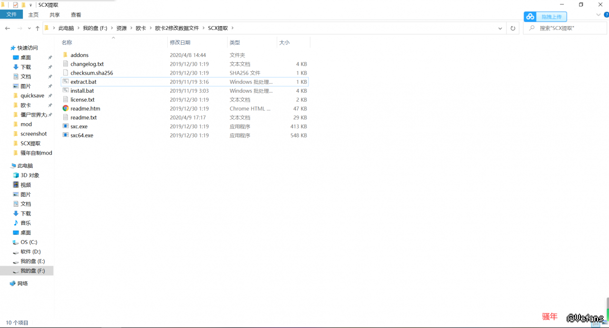
Task: Open 音乐 music folder in sidebar
Action: tap(26, 223)
